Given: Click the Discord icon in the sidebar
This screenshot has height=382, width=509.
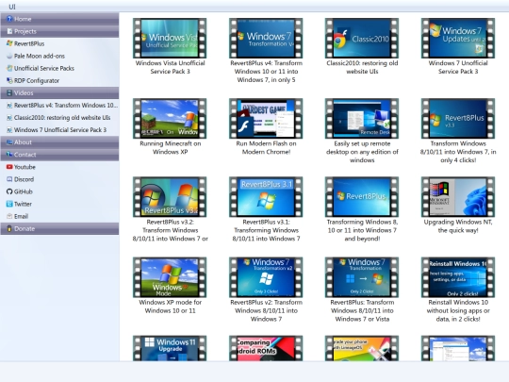Looking at the screenshot, I should pos(9,179).
